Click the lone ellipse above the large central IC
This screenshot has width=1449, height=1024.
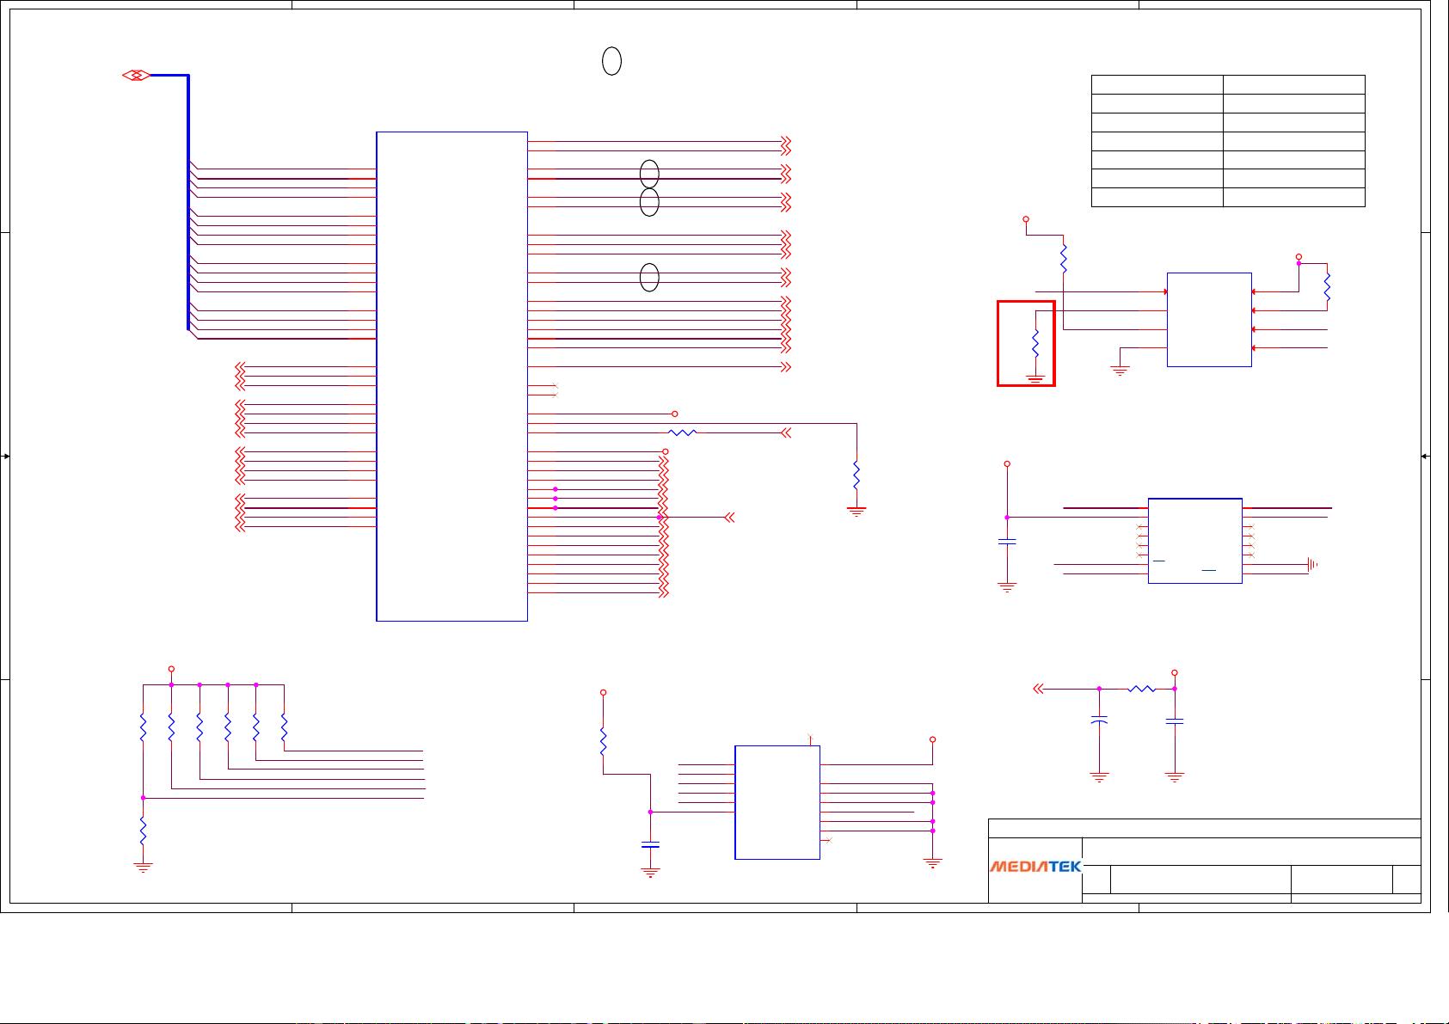[611, 61]
